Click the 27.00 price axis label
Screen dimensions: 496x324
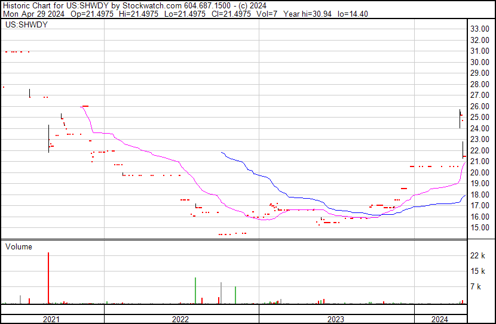[x=480, y=95]
